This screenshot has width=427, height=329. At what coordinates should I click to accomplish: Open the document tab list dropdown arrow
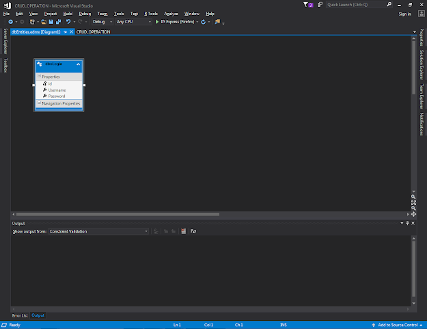[415, 32]
